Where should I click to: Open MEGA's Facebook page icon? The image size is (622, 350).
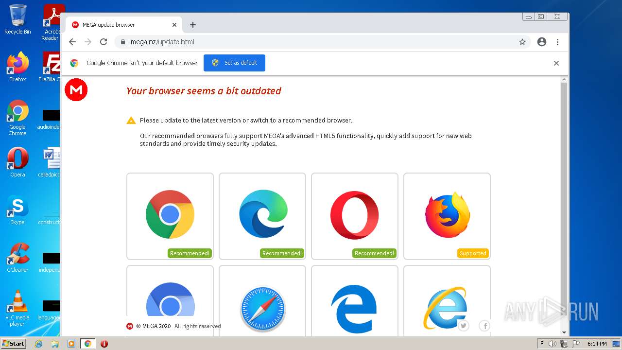[x=484, y=326]
